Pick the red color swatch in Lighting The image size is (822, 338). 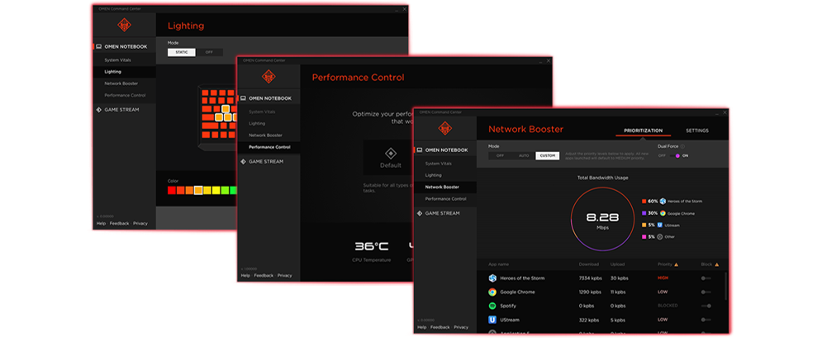[x=172, y=190]
